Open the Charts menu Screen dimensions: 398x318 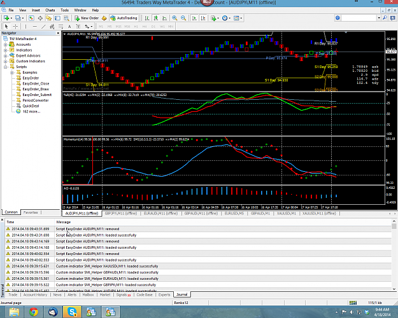pos(50,10)
